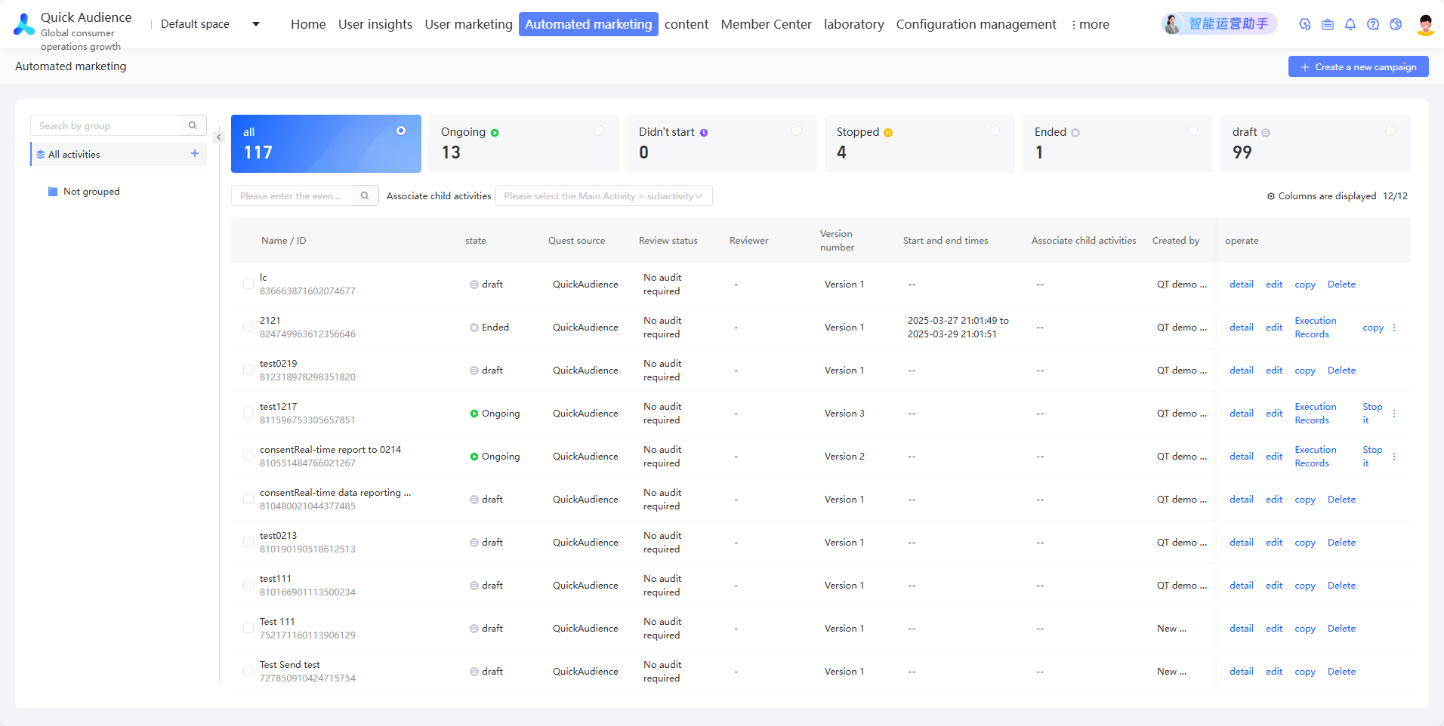Click the plus icon beside All activities

(x=195, y=153)
